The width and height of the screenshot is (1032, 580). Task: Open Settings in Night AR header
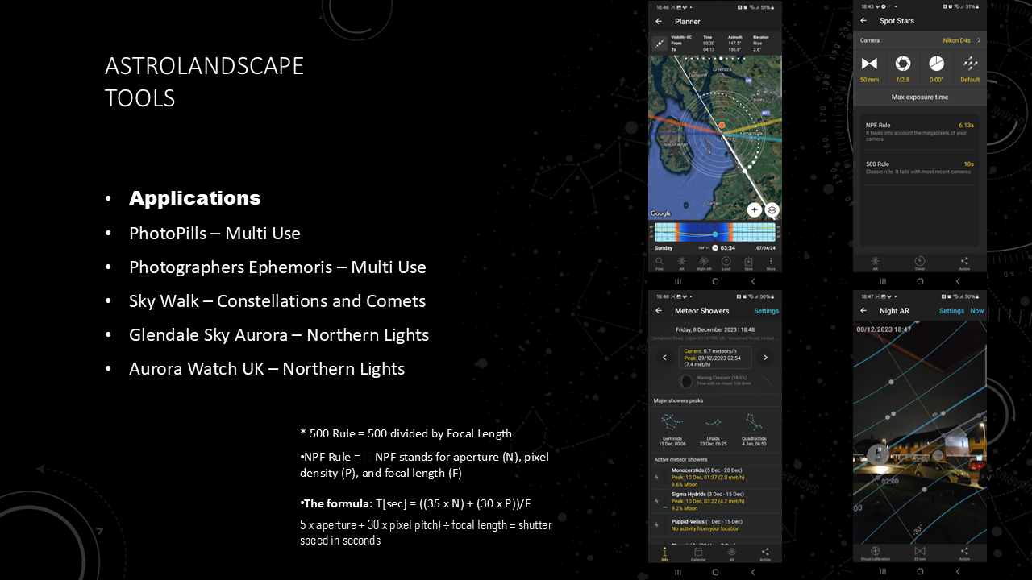tap(951, 311)
